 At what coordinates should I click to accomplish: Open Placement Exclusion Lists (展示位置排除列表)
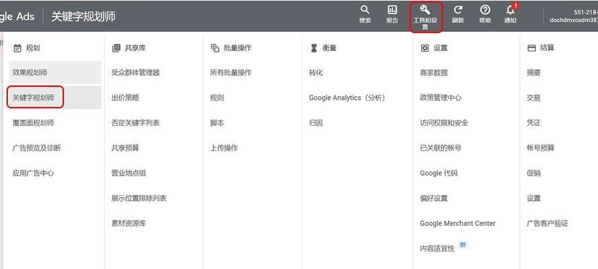pyautogui.click(x=139, y=198)
